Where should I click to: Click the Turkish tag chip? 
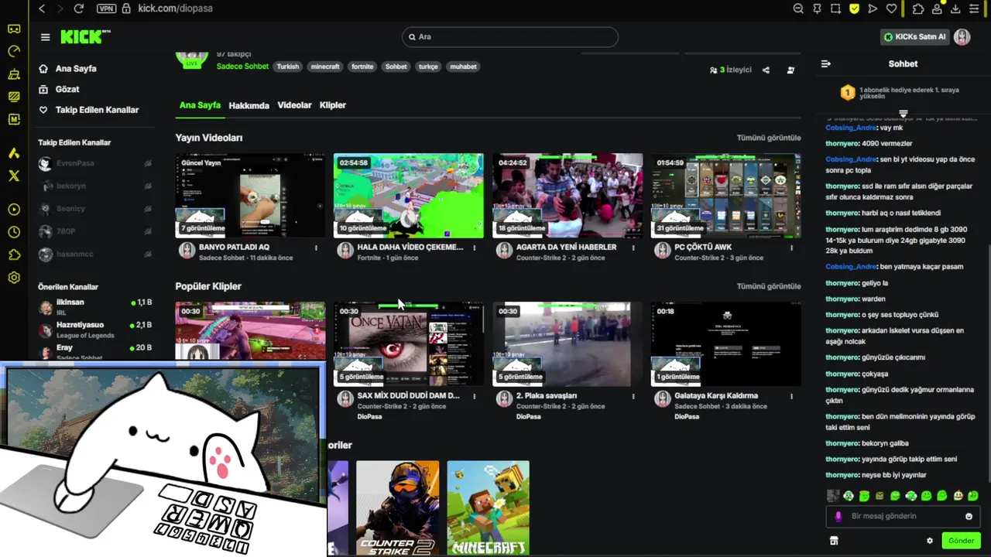(288, 67)
